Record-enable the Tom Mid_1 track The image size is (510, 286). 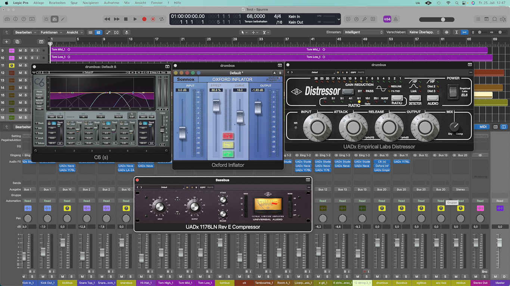[x=32, y=50]
